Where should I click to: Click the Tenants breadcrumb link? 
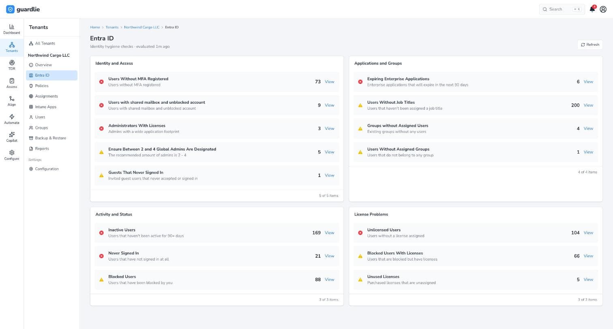pos(112,27)
